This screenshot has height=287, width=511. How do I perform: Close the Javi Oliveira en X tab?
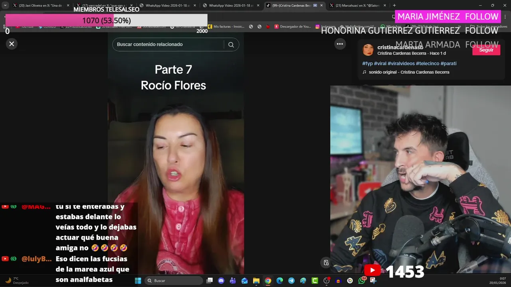coord(68,6)
